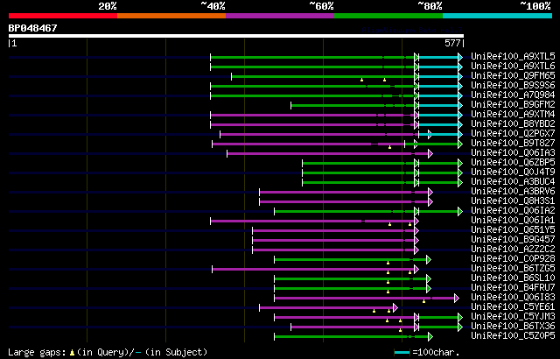The height and width of the screenshot is (359, 560).
Task: Open the UniRef100_Q2PGX7 hit label
Action: (x=513, y=134)
